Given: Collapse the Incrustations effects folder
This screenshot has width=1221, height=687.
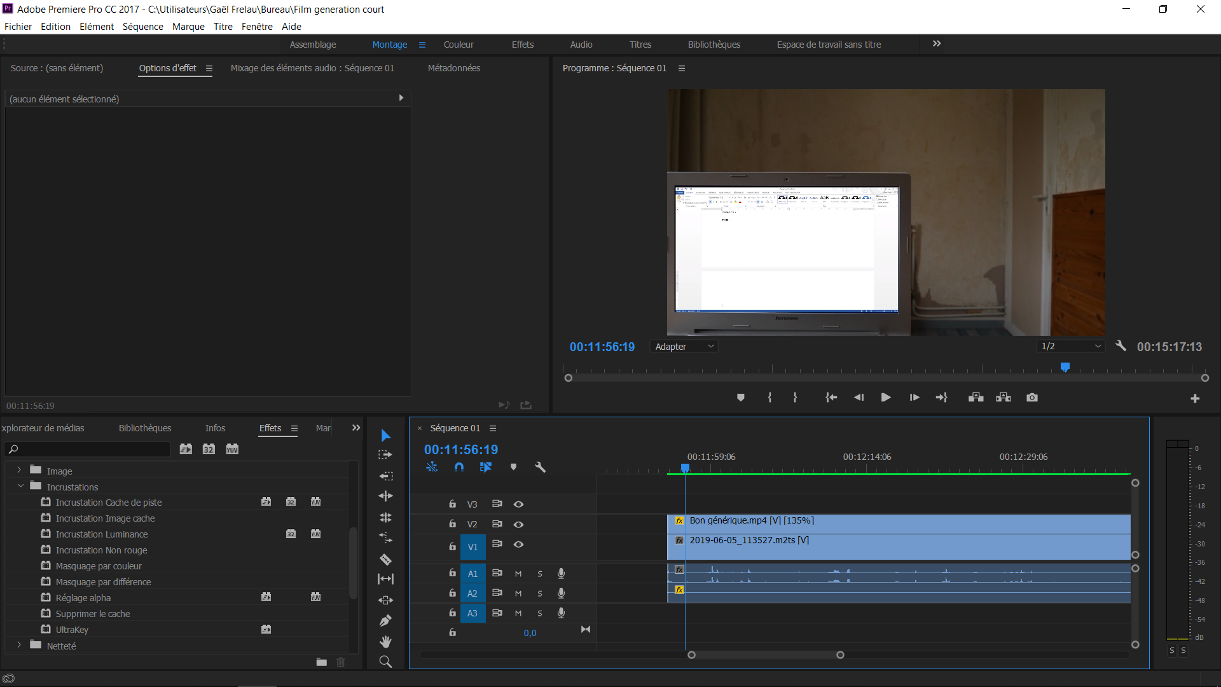Looking at the screenshot, I should (x=20, y=487).
